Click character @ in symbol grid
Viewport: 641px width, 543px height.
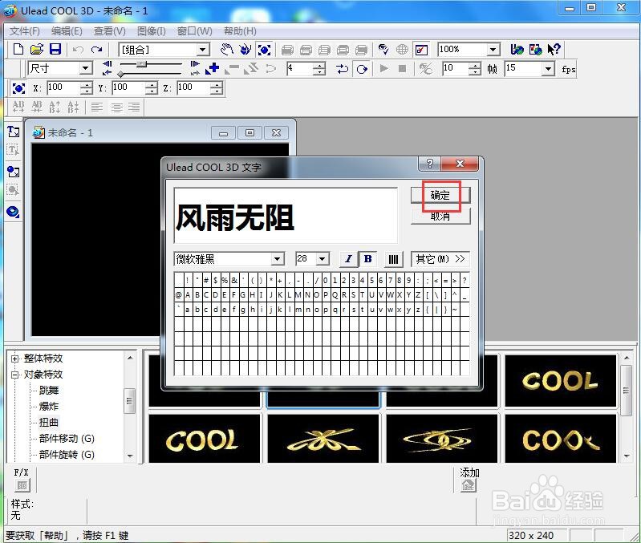[179, 294]
